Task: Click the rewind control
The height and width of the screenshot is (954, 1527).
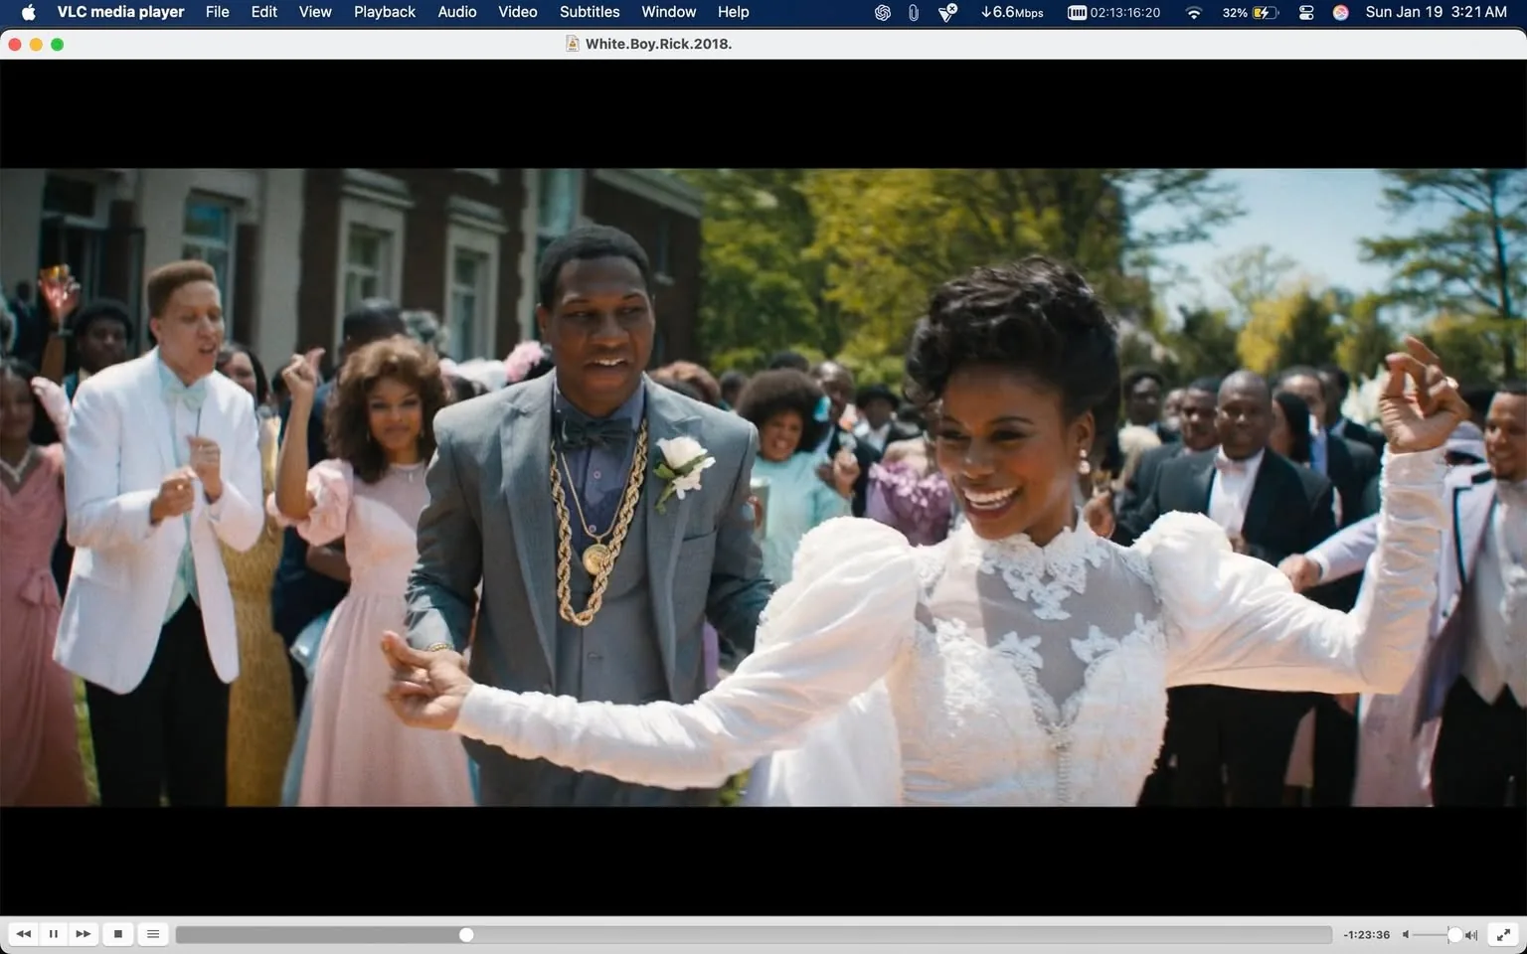Action: (24, 934)
